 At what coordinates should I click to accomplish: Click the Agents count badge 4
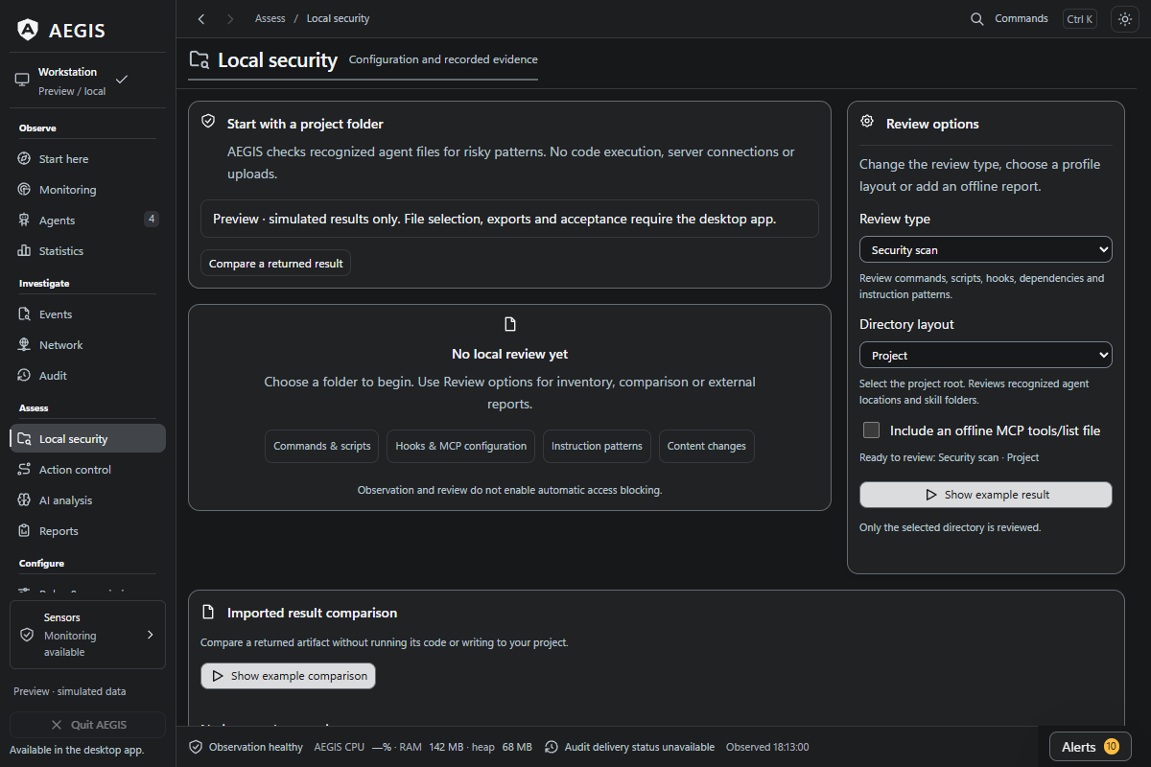pyautogui.click(x=152, y=219)
